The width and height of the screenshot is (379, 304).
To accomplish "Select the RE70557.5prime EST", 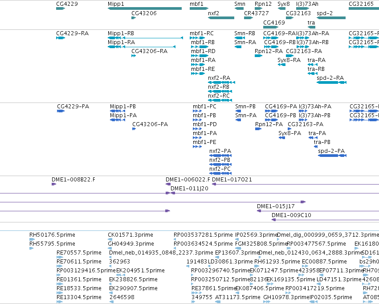I will pyautogui.click(x=60, y=257).
